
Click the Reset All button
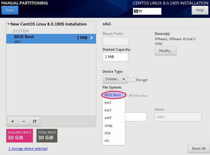pyautogui.click(x=199, y=149)
